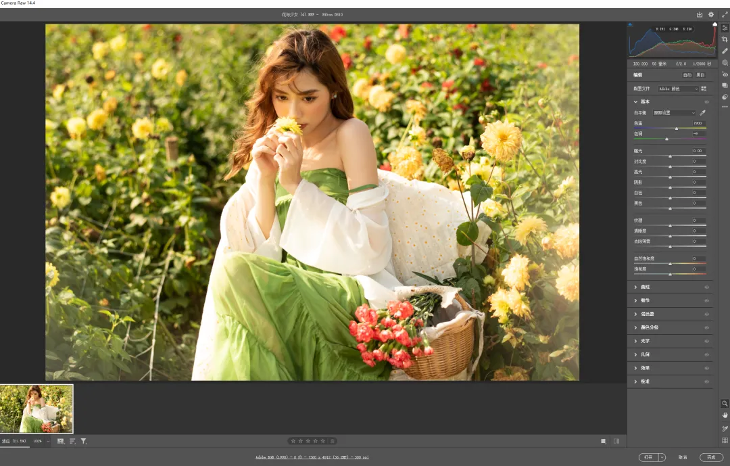Open the filmstrip sort options icon
The width and height of the screenshot is (730, 466).
point(72,441)
